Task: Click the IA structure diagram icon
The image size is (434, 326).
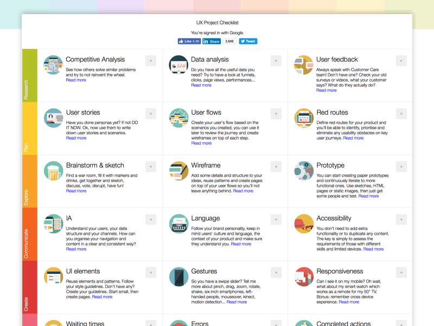Action: pyautogui.click(x=53, y=224)
